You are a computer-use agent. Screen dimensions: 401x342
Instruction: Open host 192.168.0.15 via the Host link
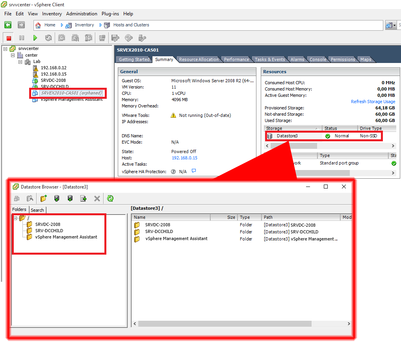(x=184, y=157)
